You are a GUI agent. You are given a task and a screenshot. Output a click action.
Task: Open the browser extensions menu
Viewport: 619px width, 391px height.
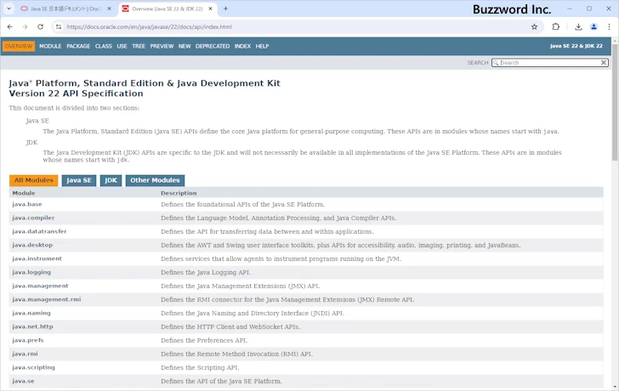click(x=556, y=27)
